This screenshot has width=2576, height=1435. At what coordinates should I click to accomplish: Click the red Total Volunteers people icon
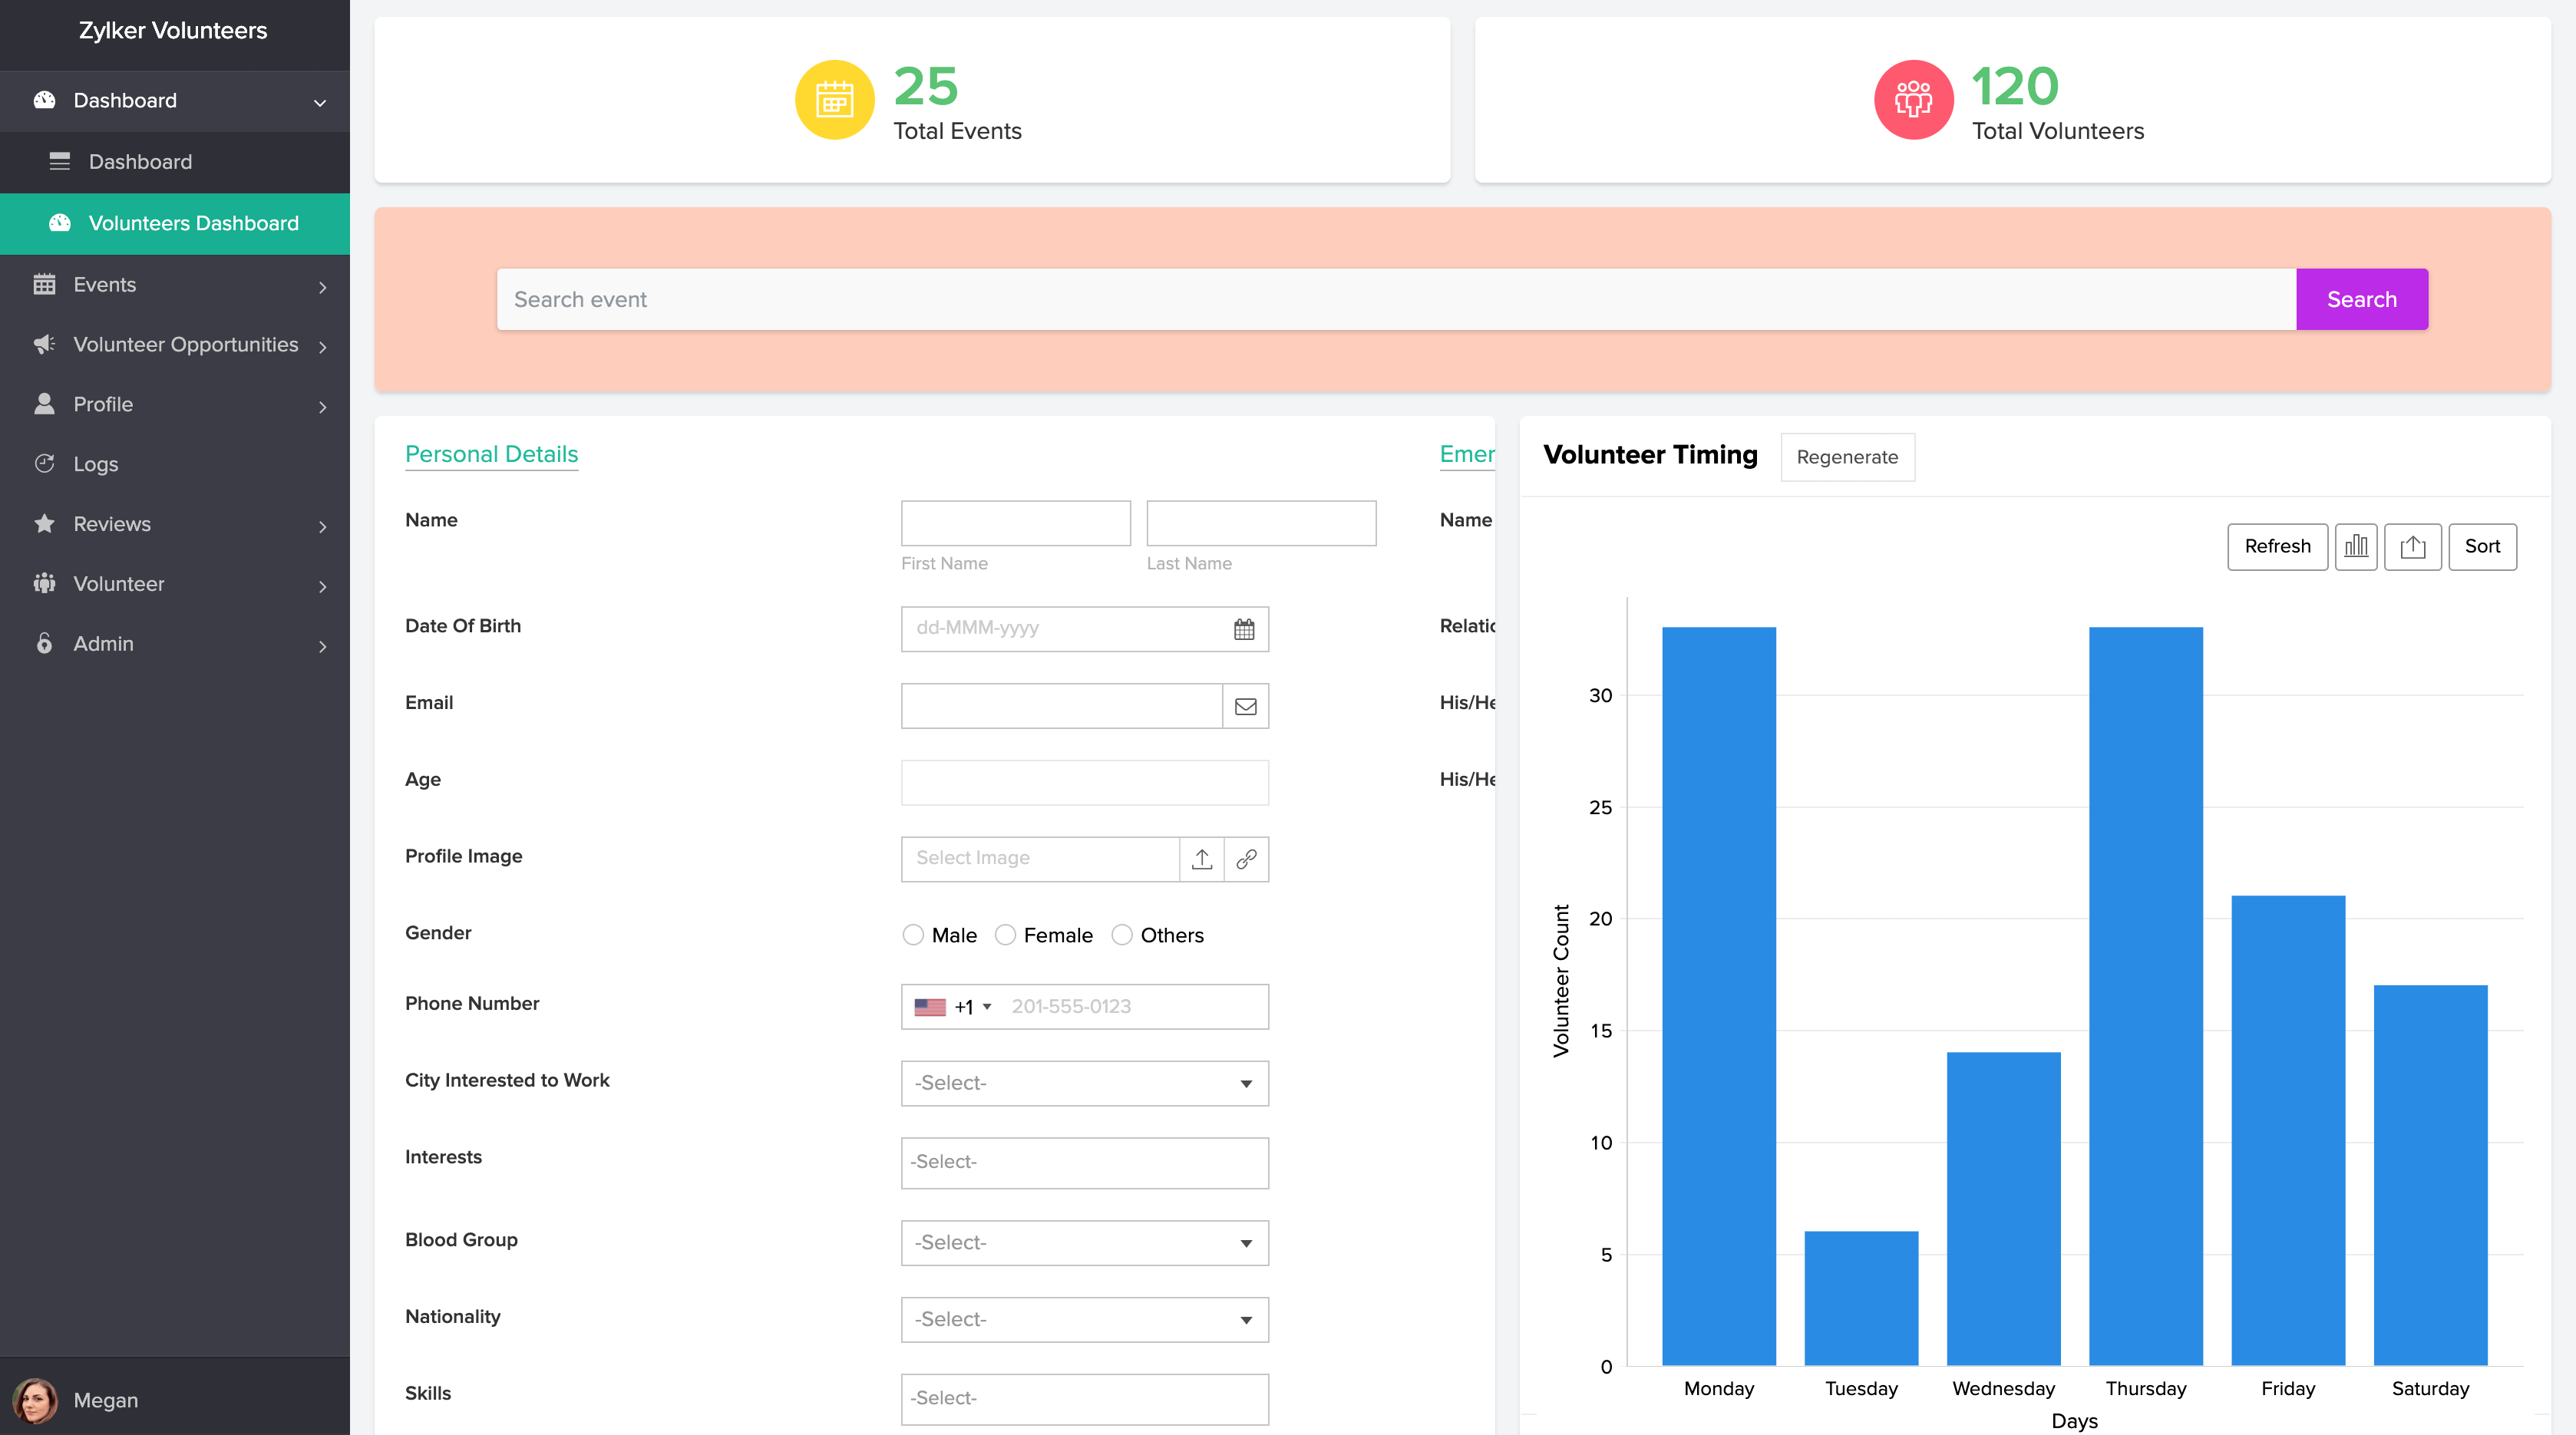pyautogui.click(x=1912, y=100)
